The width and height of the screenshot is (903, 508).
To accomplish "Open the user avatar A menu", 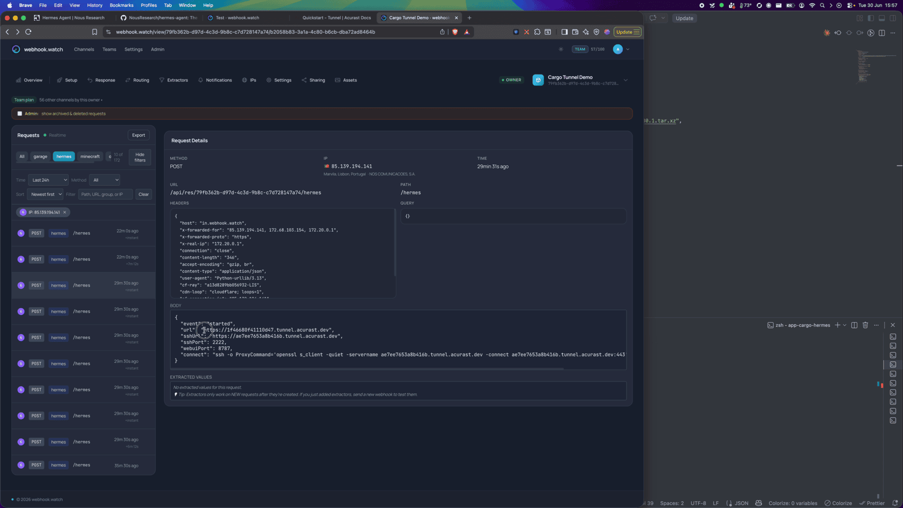I will click(x=618, y=49).
